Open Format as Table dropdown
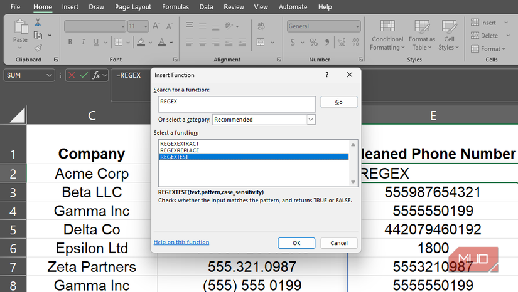 click(422, 35)
